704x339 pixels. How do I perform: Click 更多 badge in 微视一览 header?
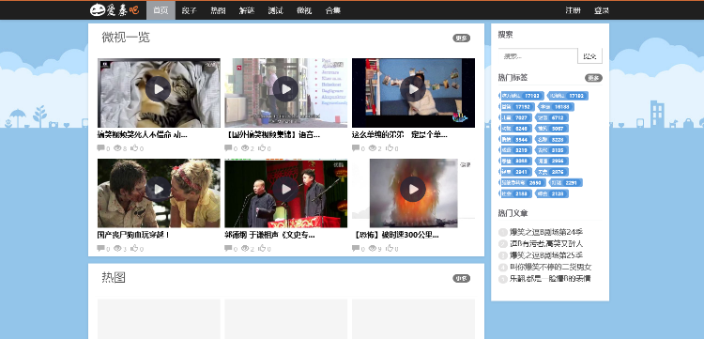tap(461, 39)
